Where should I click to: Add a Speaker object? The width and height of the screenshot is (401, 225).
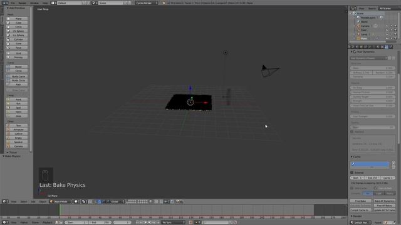point(17,142)
